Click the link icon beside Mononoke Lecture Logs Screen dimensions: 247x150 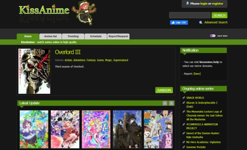click(x=184, y=111)
